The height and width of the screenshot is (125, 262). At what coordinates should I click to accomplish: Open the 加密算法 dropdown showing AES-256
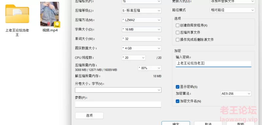coord(236,94)
